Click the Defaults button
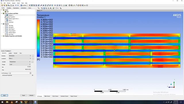 [x=31, y=95]
